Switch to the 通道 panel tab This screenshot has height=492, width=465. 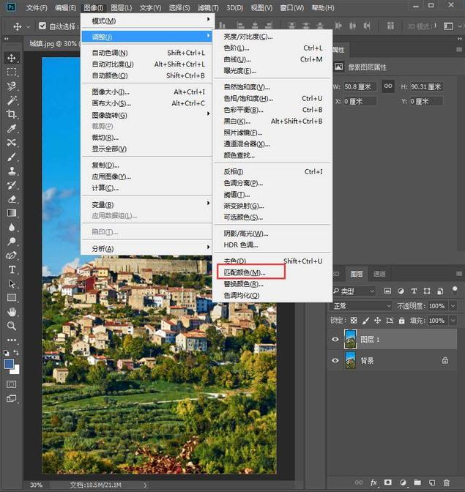tap(379, 274)
